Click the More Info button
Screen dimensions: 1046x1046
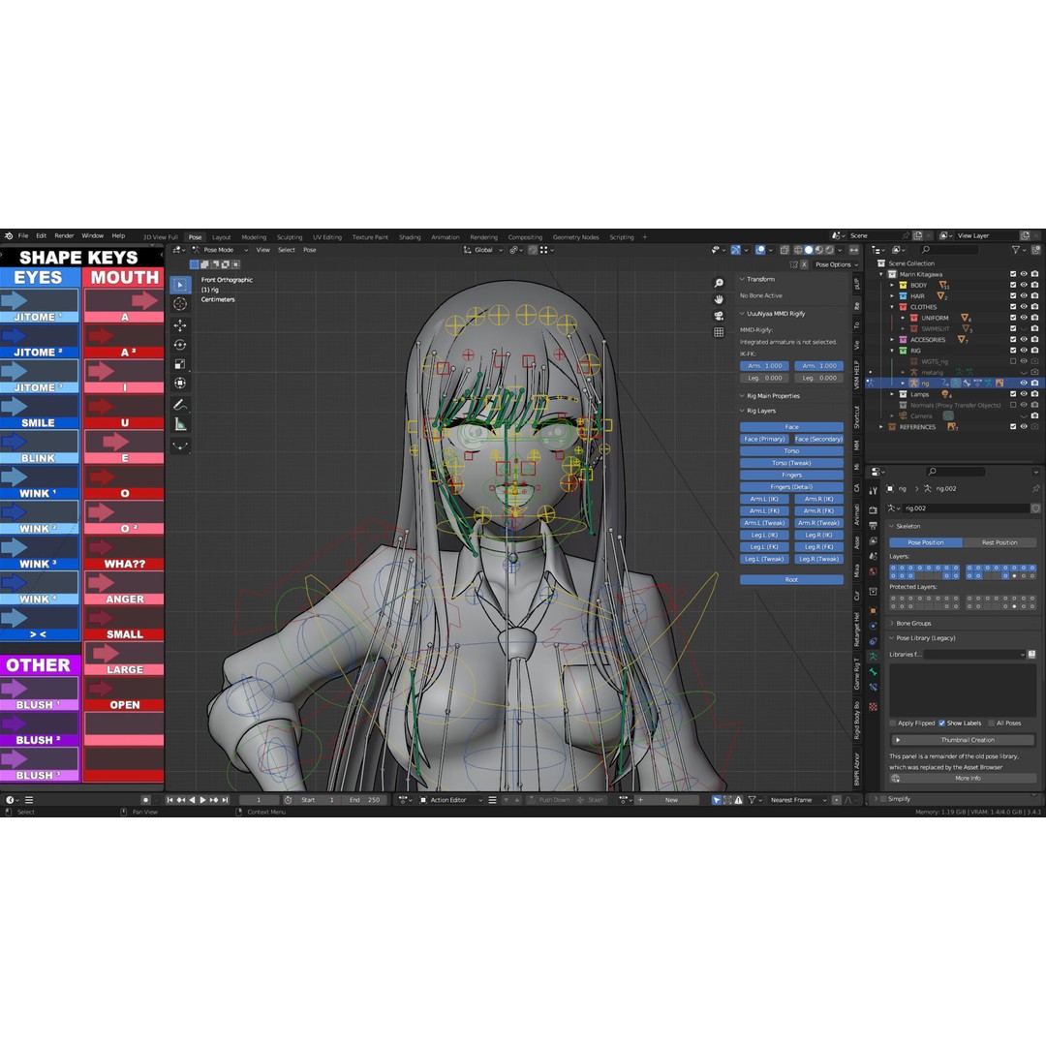coord(963,778)
